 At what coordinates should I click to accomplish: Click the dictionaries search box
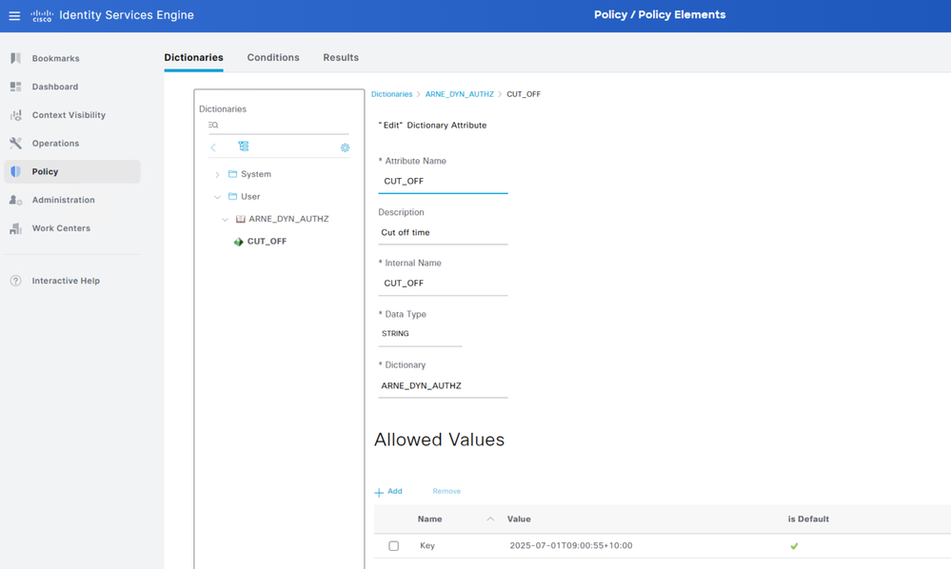coord(278,126)
